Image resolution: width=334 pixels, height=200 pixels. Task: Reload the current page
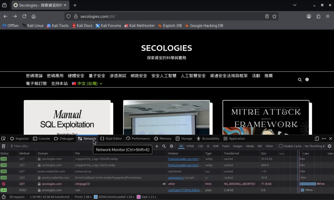click(24, 16)
